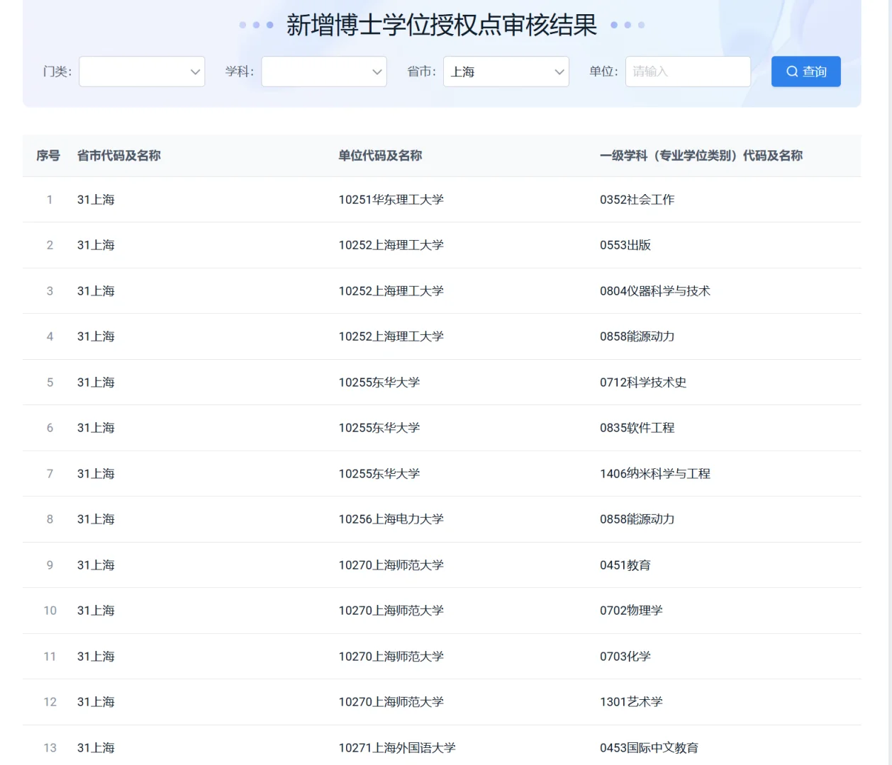892x765 pixels.
Task: Select the 0712科学技术史 cell
Action: (x=643, y=382)
